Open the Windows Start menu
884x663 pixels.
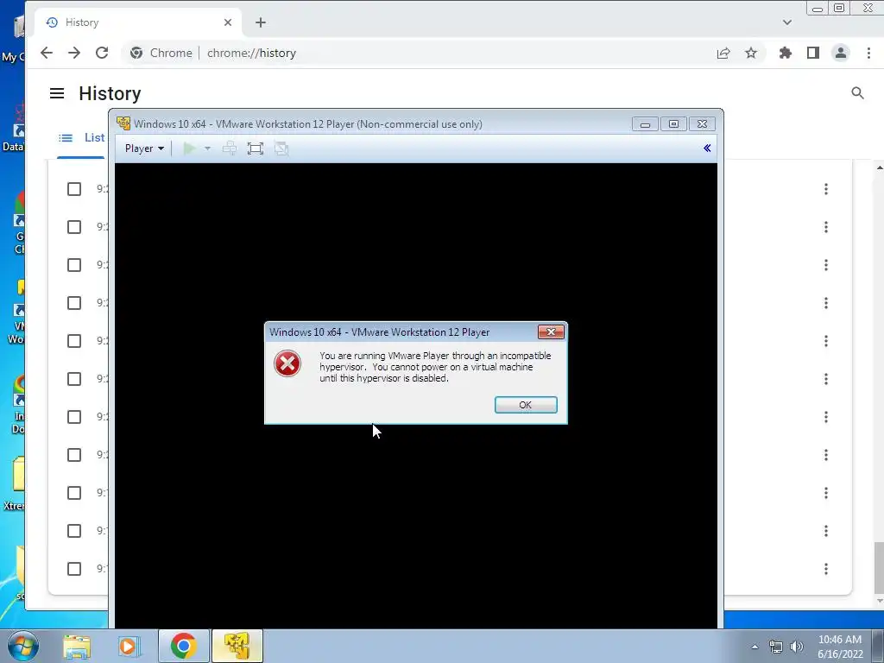[x=22, y=646]
